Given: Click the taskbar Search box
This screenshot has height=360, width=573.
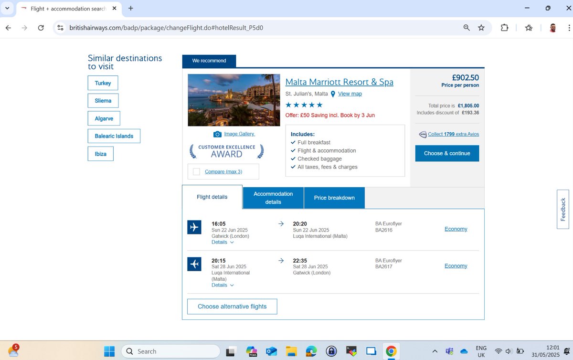Looking at the screenshot, I should pyautogui.click(x=170, y=351).
